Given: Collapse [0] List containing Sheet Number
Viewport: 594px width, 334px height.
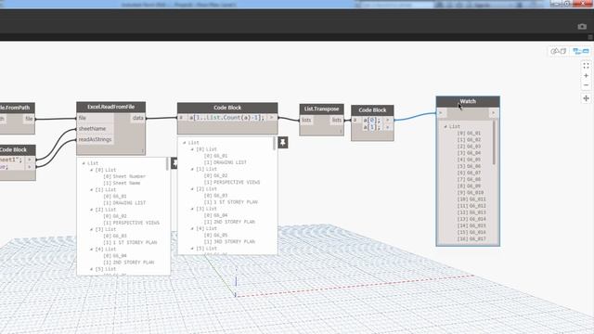Looking at the screenshot, I should (92, 170).
